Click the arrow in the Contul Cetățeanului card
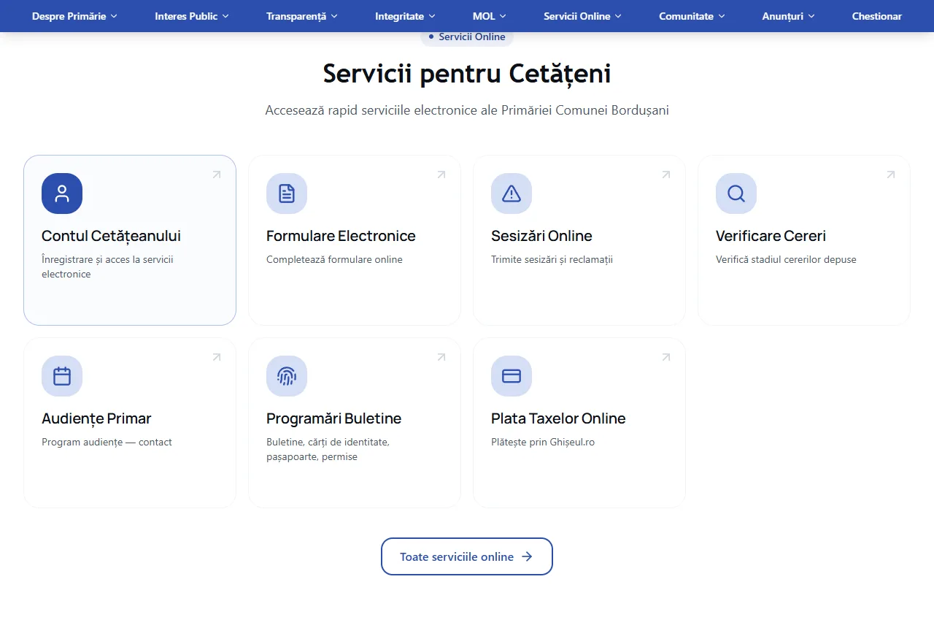The width and height of the screenshot is (934, 628). pos(217,175)
